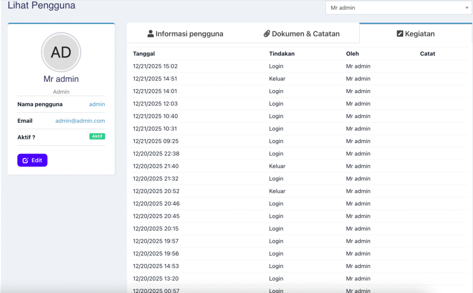
Task: Click the AD avatar circle
Action: (x=61, y=52)
